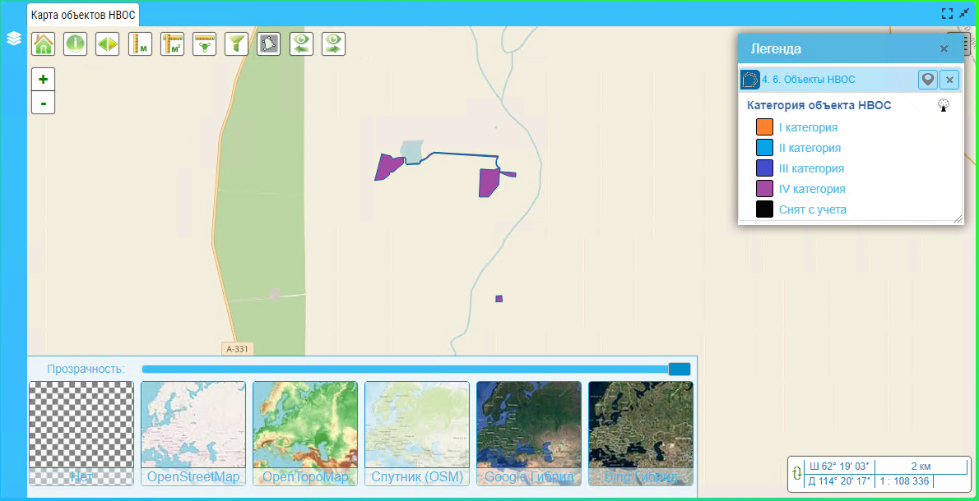Image resolution: width=979 pixels, height=501 pixels.
Task: Click the Прозрачность transparency slider handle
Action: pos(679,370)
